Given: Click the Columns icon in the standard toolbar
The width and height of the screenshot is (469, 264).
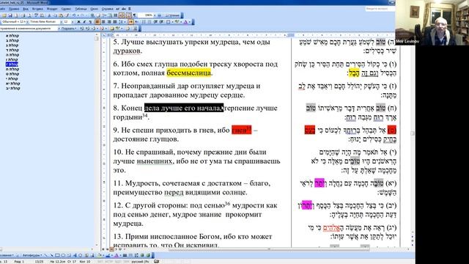Looking at the screenshot, I should pyautogui.click(x=115, y=15).
